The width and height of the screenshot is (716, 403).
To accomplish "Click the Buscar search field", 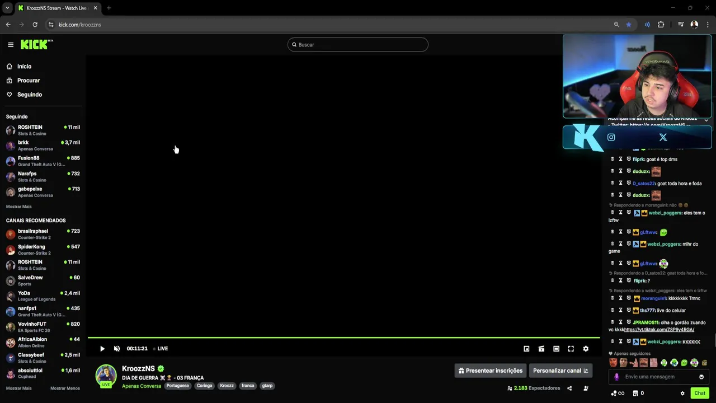I will (x=358, y=45).
